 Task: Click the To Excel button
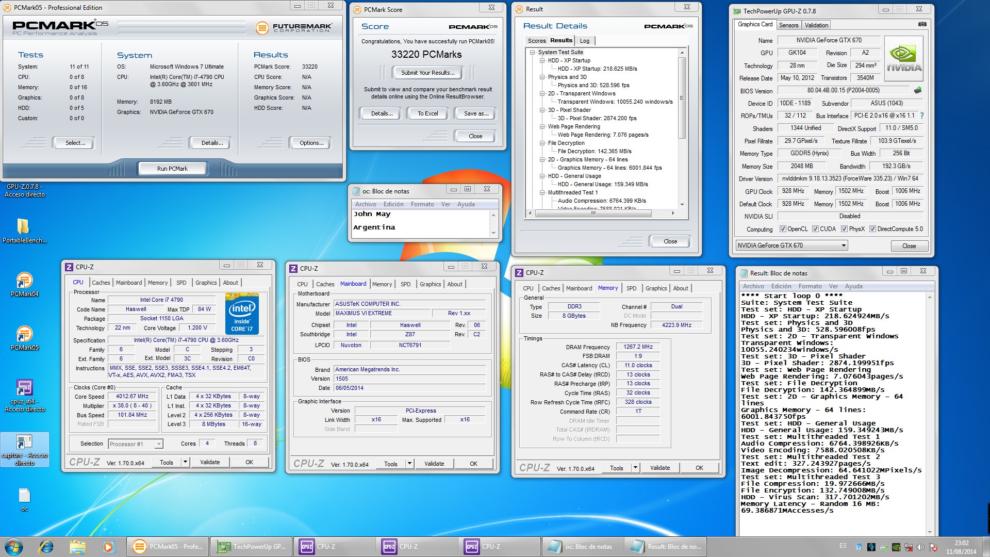pyautogui.click(x=428, y=113)
